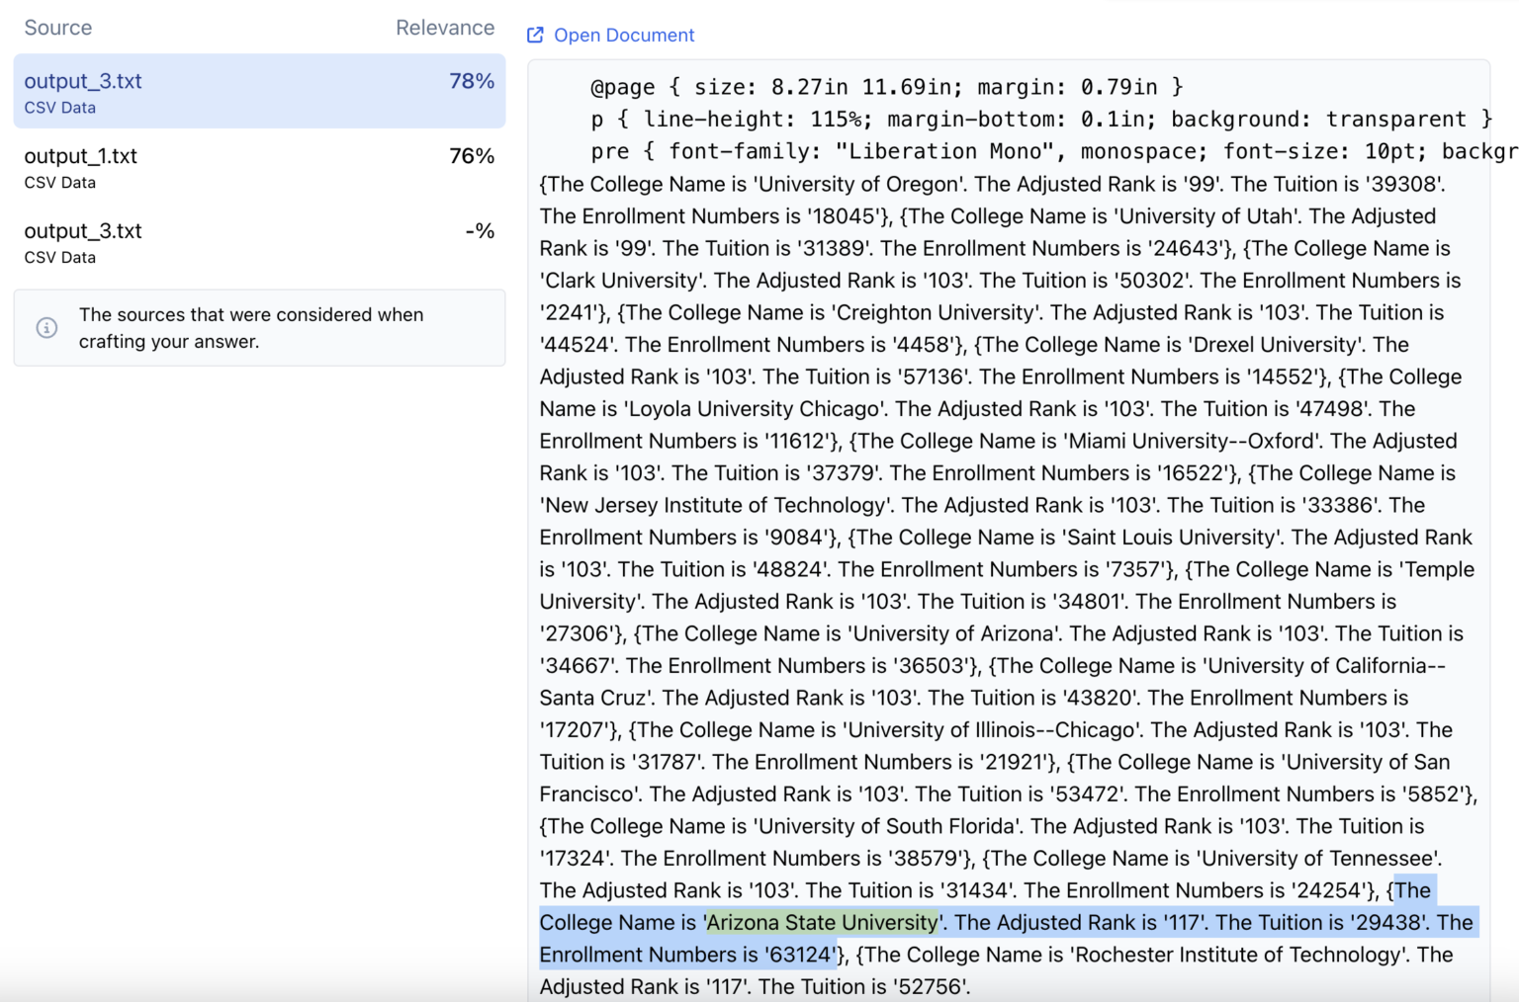The width and height of the screenshot is (1519, 1002).
Task: Select the output_3.txt source without relevance score
Action: (83, 231)
